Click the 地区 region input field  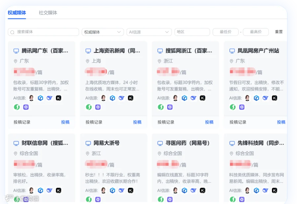192,32
